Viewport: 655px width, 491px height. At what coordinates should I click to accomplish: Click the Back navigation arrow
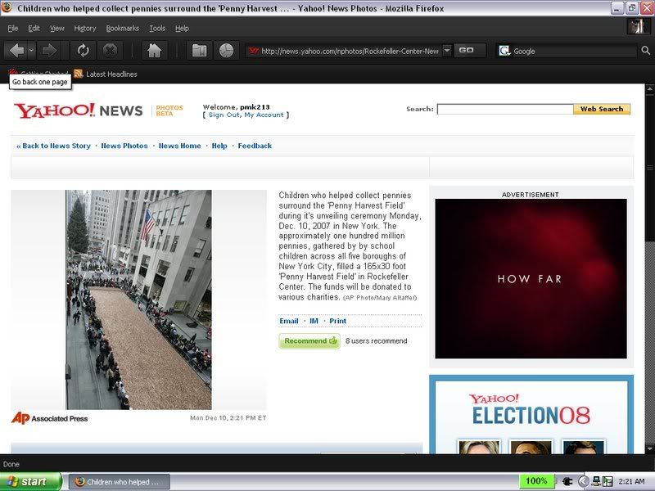[x=16, y=51]
